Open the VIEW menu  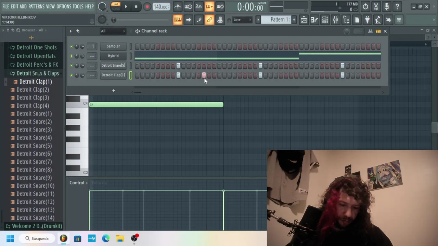[x=50, y=6]
